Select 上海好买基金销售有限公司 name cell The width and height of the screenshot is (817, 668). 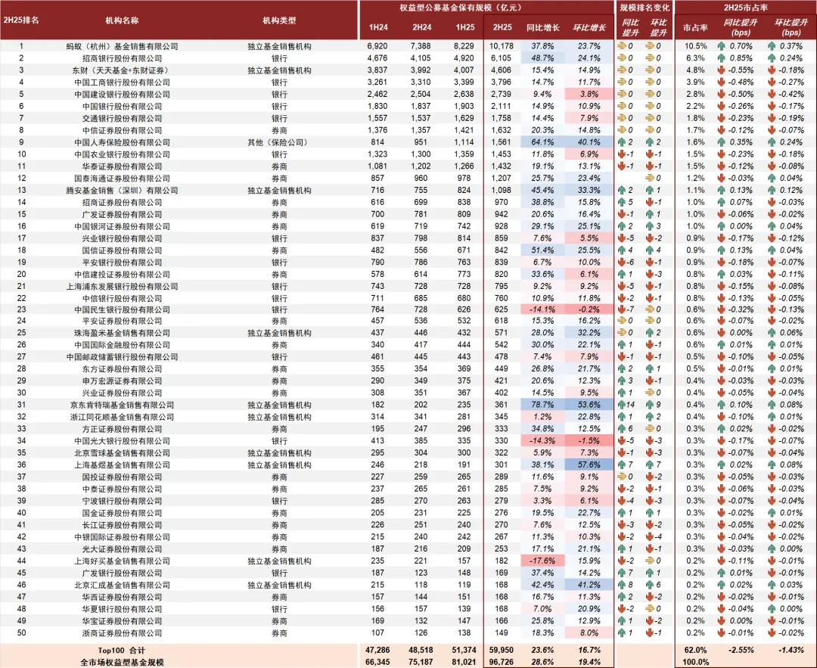click(x=122, y=561)
